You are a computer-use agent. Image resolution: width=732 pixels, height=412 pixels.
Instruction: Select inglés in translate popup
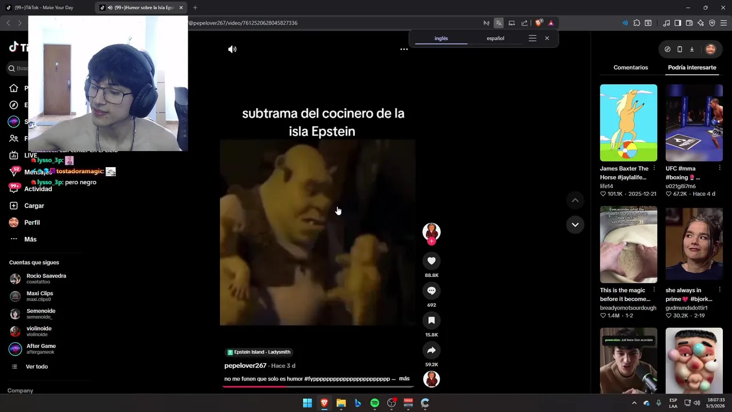441,38
